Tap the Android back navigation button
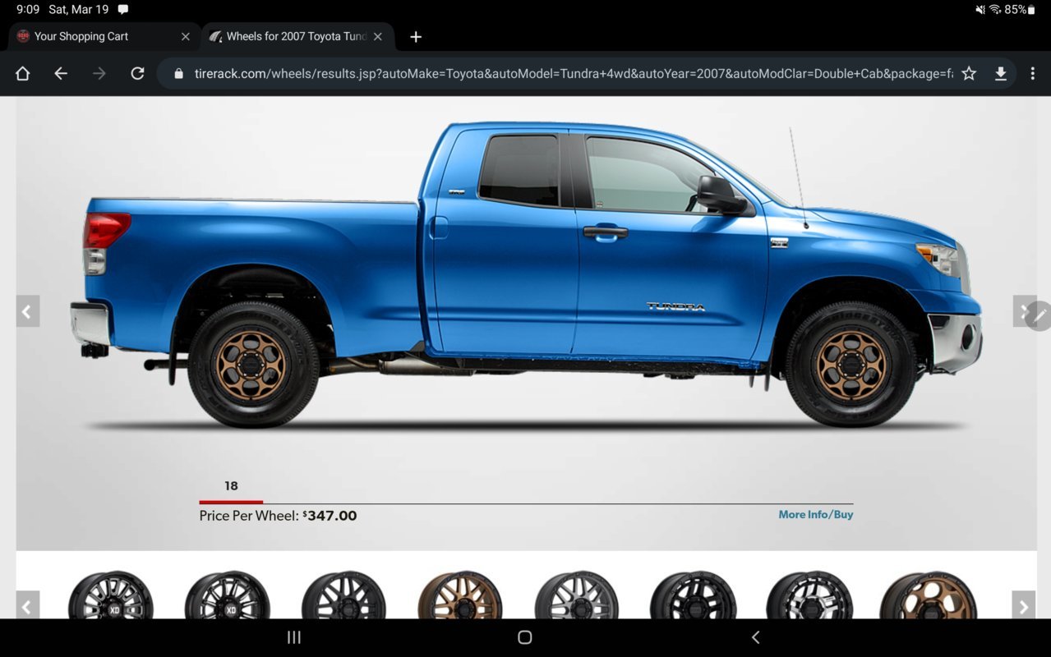 click(755, 637)
